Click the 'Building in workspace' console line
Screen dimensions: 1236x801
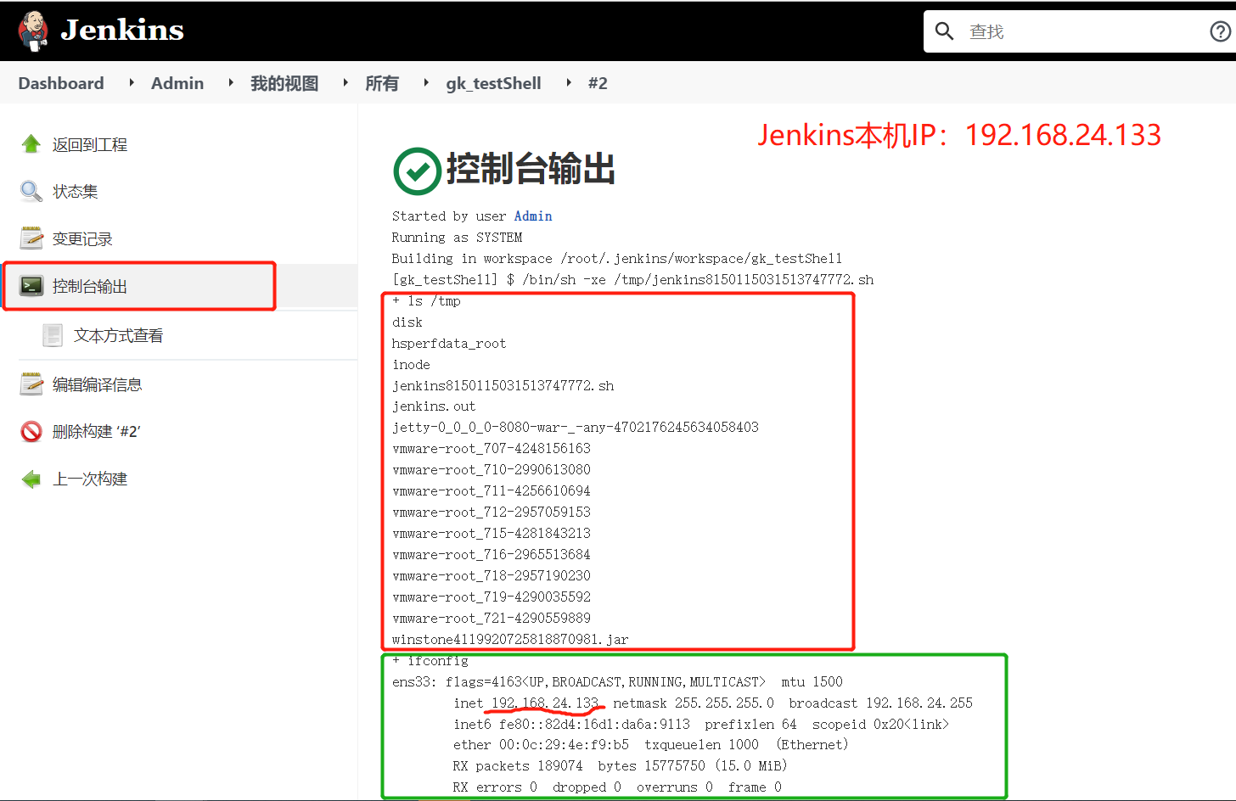[x=617, y=259]
